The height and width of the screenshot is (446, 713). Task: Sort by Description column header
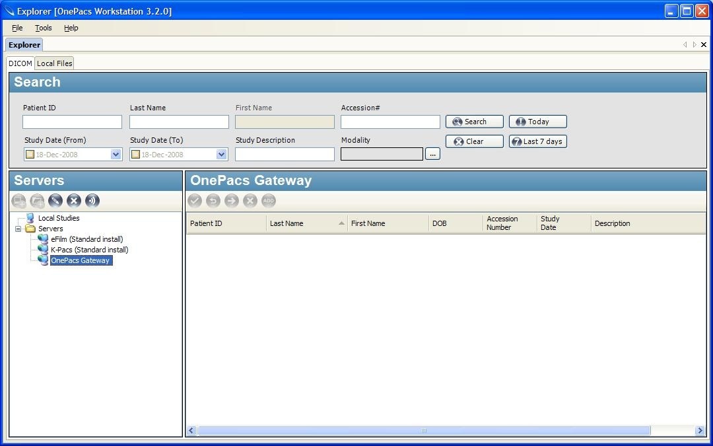tap(648, 223)
